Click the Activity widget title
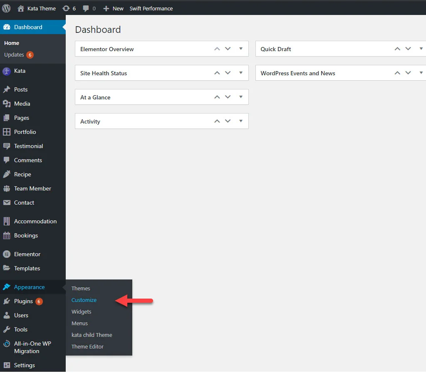The width and height of the screenshot is (426, 388). [x=90, y=122]
